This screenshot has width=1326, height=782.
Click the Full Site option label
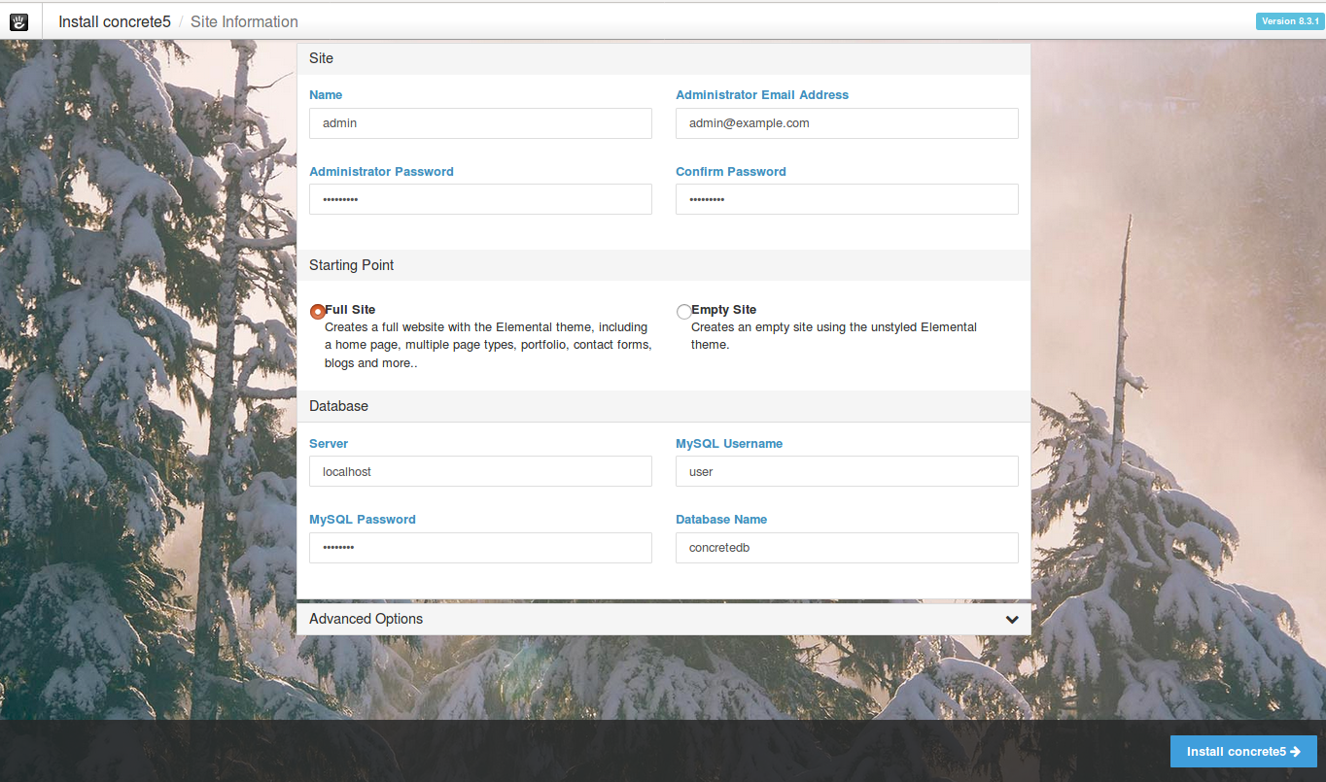(x=350, y=310)
